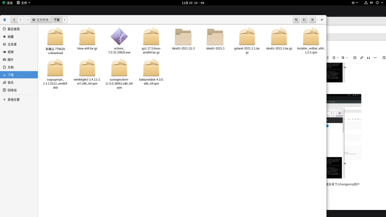Open the idealU-2021 (1).3 folder
This screenshot has height=217, width=386.
click(183, 39)
